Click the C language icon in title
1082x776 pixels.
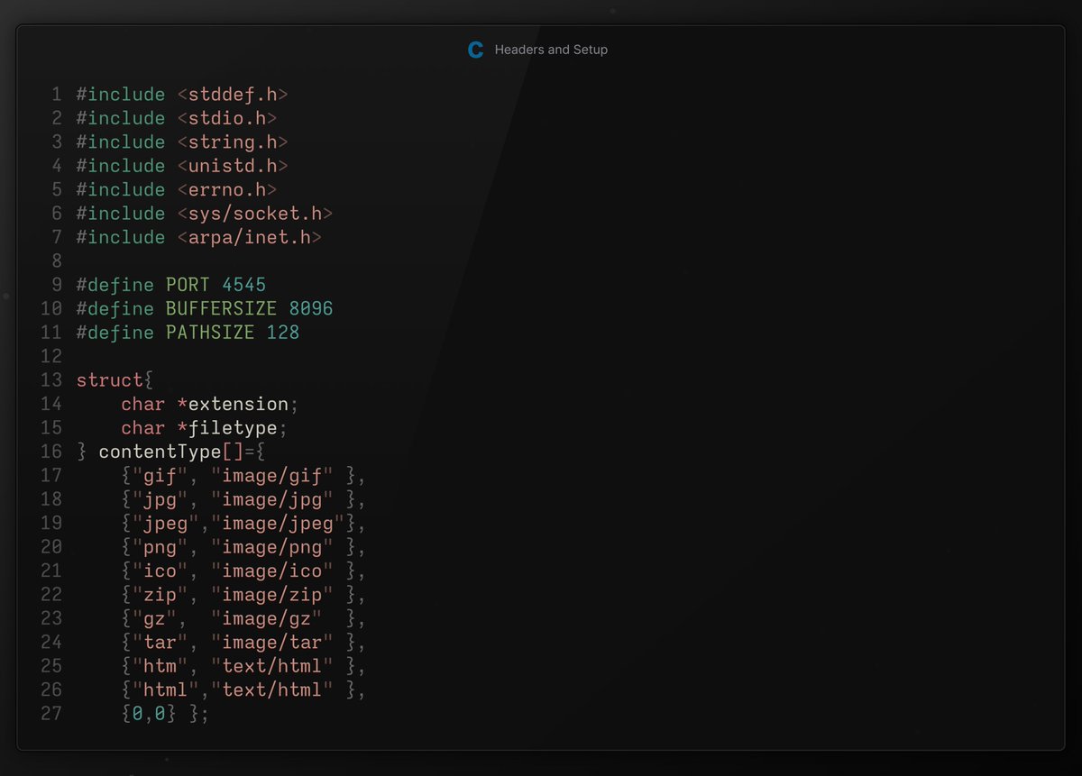click(476, 50)
